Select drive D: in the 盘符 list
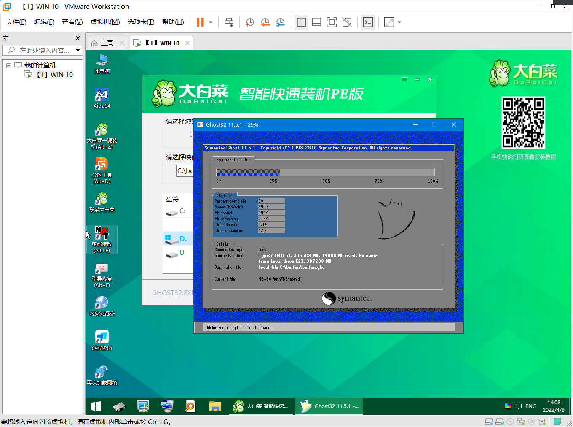This screenshot has height=427, width=573. 179,238
